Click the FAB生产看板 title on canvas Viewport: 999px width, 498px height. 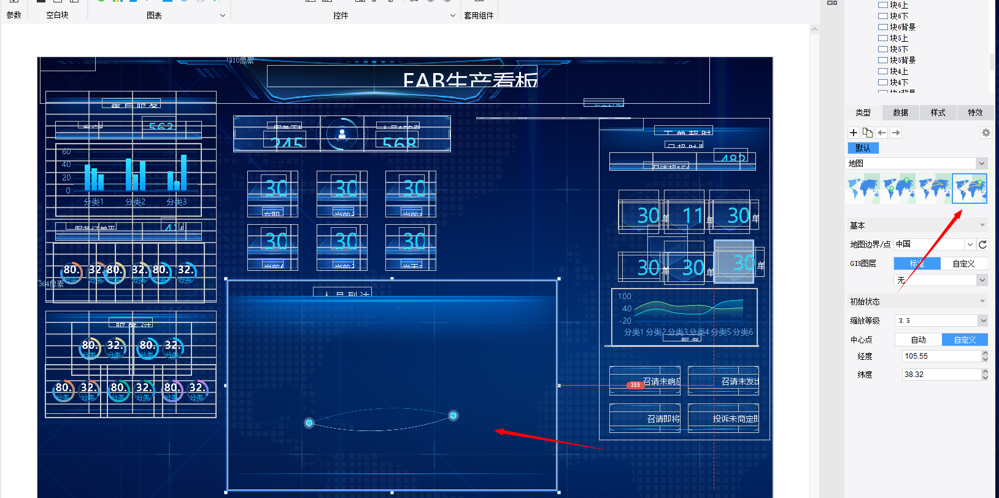[x=470, y=80]
